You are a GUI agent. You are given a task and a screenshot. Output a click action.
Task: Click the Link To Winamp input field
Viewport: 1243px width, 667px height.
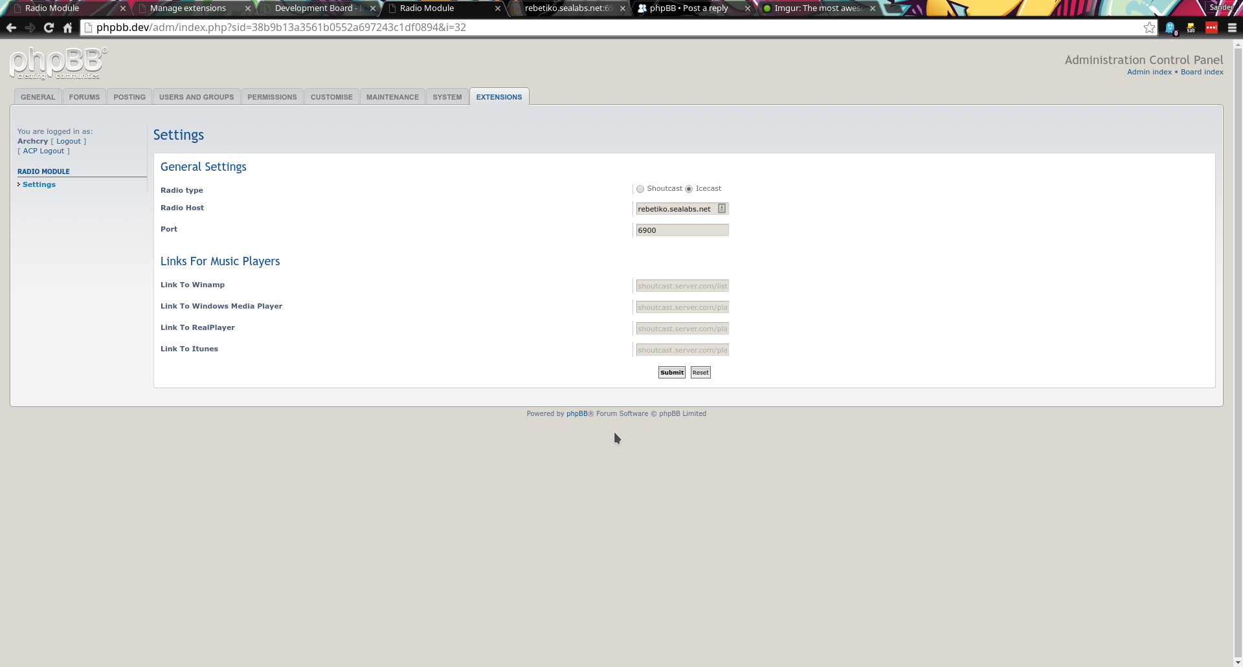tap(682, 285)
